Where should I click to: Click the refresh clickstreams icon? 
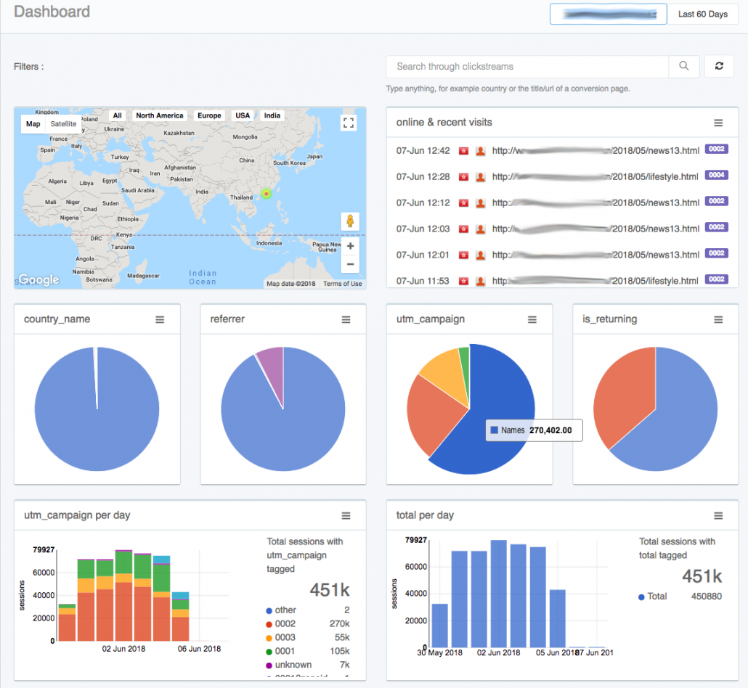[x=719, y=66]
